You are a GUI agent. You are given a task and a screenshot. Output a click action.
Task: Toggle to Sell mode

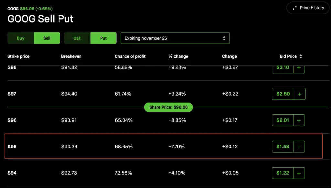click(x=47, y=38)
